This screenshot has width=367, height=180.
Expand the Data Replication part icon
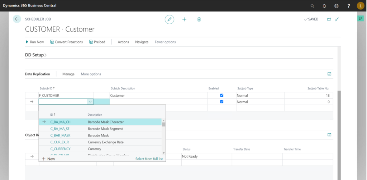329,74
